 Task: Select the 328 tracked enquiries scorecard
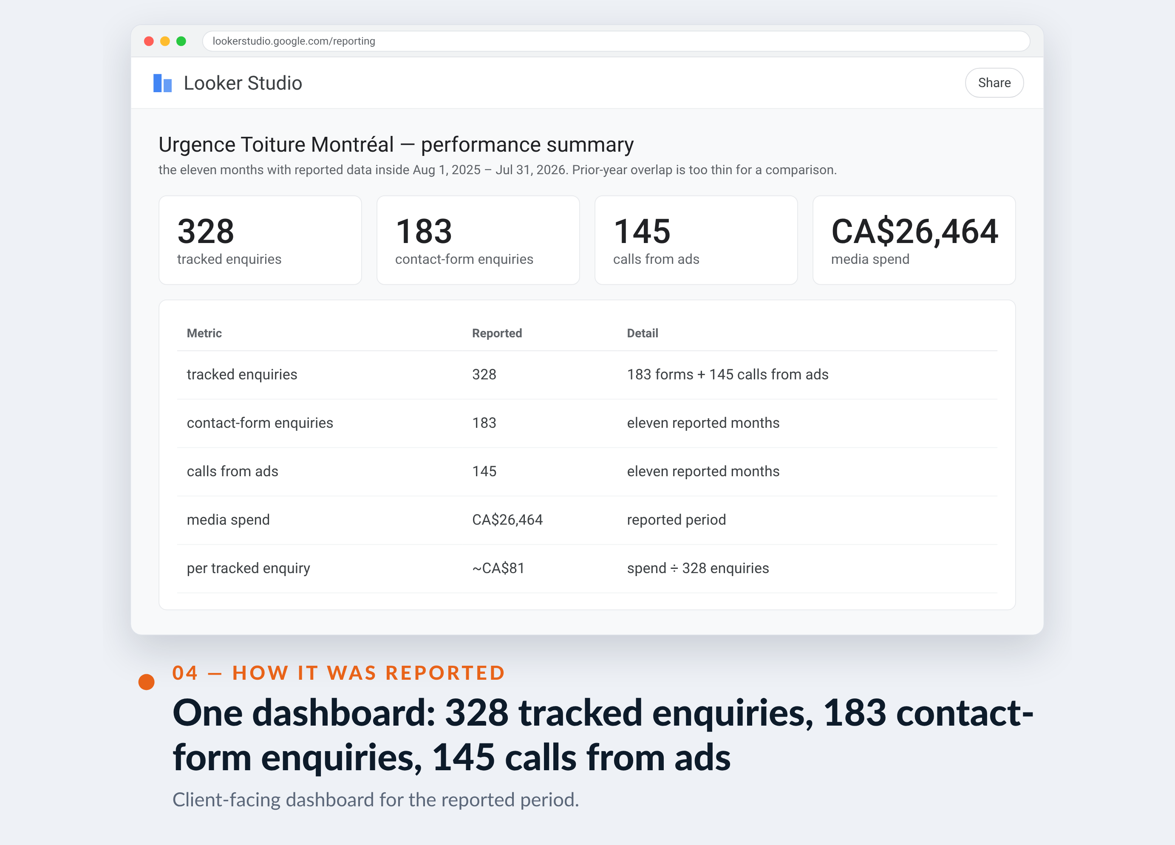[260, 240]
